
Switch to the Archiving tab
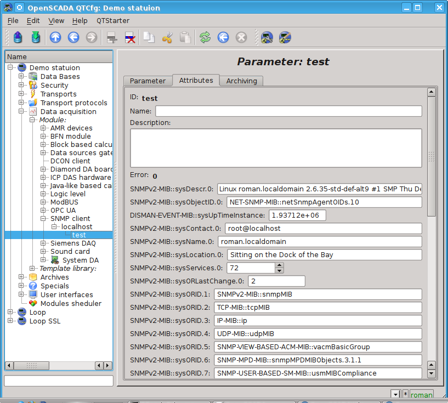click(x=241, y=81)
